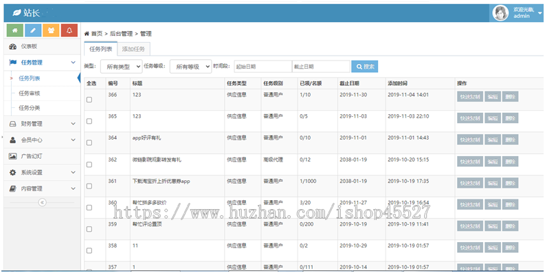
Task: Click the 后台管理 breadcrumb link
Action: (x=122, y=34)
